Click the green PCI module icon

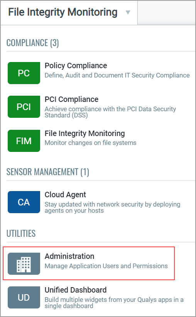tap(24, 107)
